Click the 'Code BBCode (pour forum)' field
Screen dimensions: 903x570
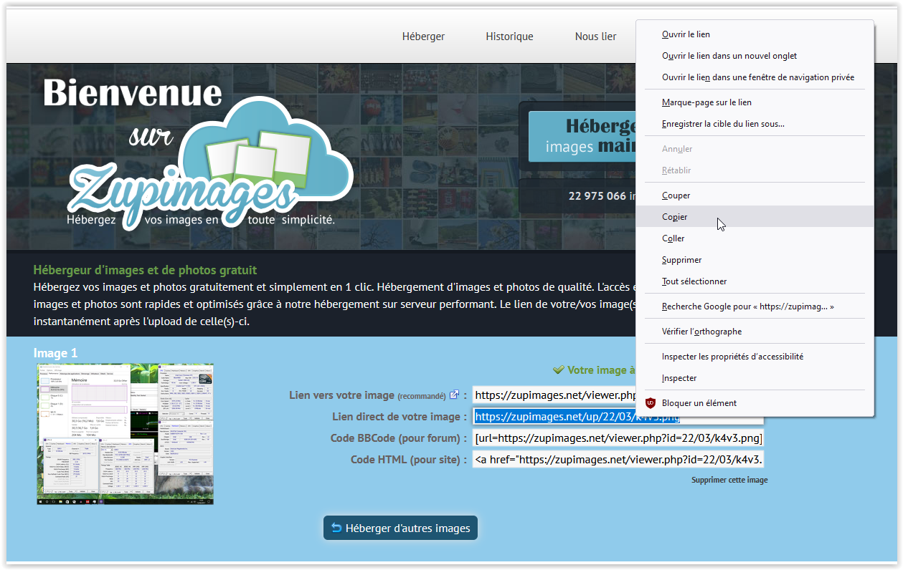point(618,438)
